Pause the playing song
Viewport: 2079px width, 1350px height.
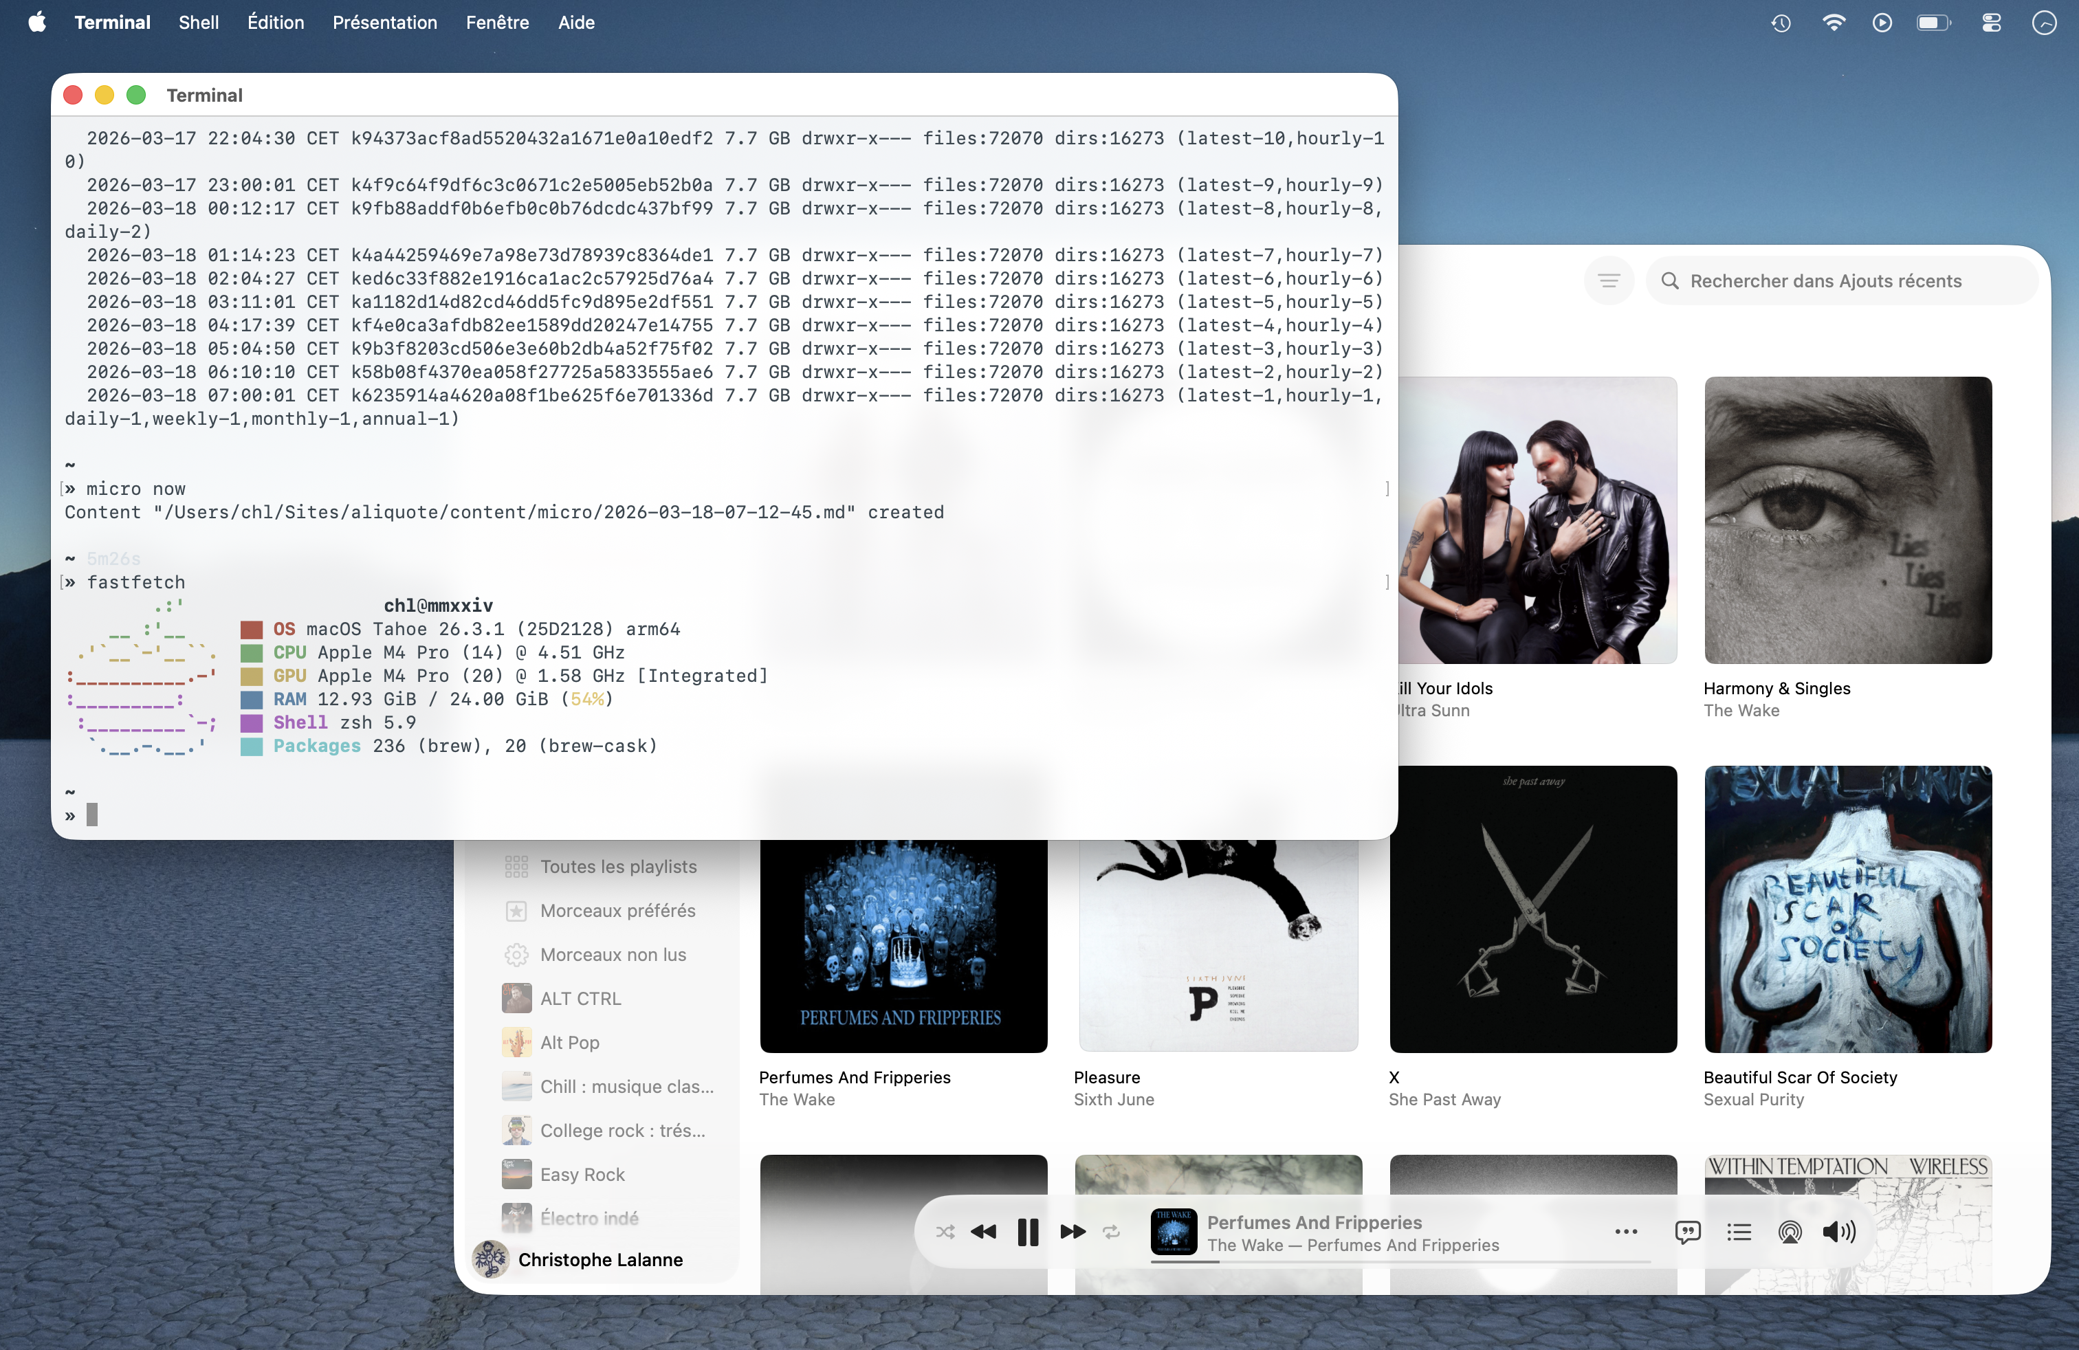coord(1028,1232)
